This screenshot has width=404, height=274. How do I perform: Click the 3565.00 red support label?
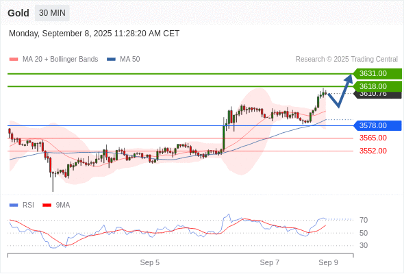point(373,138)
